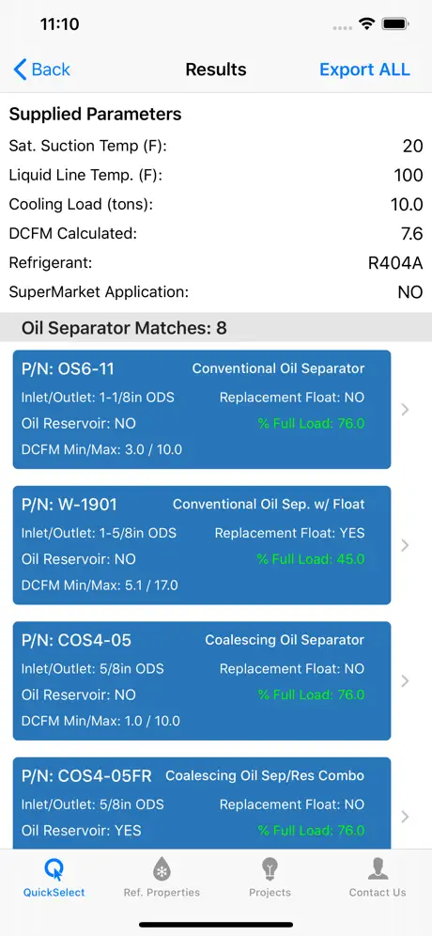
Task: Tap the battery status icon
Action: point(395,23)
